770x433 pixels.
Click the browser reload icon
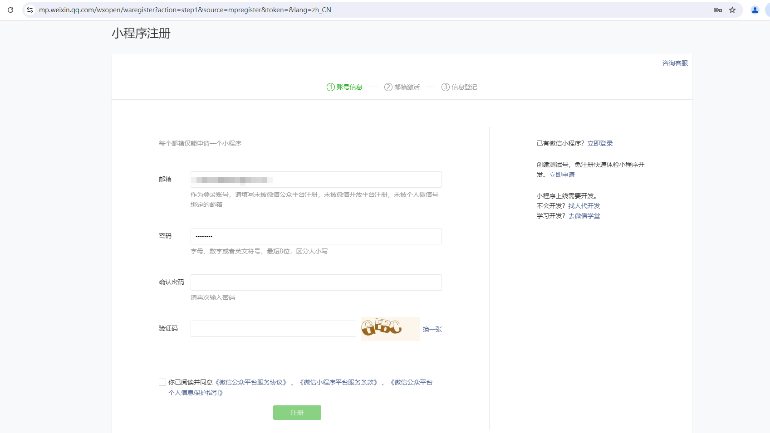pyautogui.click(x=10, y=10)
